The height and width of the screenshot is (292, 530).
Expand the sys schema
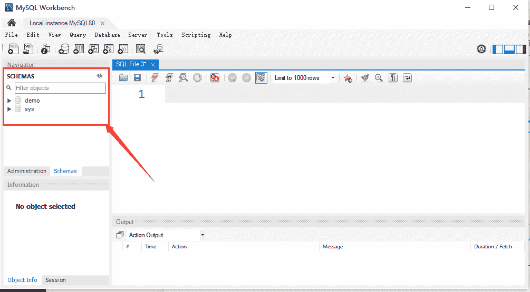9,109
